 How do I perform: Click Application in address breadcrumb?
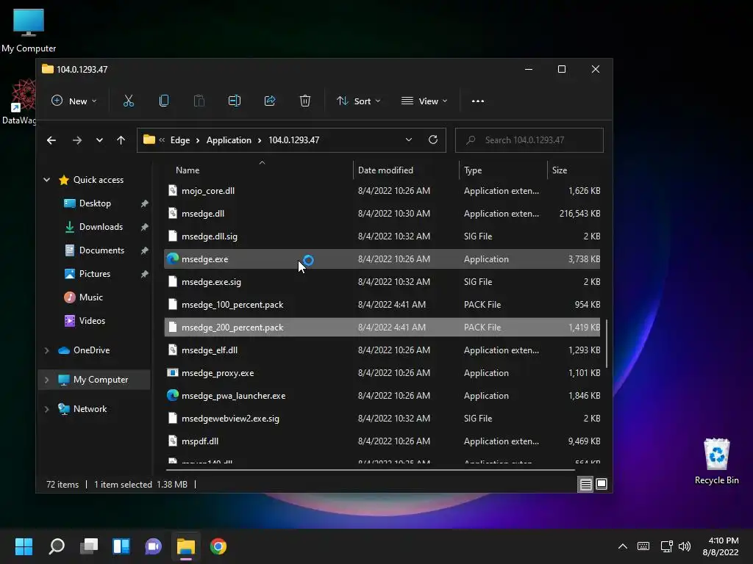(x=229, y=140)
